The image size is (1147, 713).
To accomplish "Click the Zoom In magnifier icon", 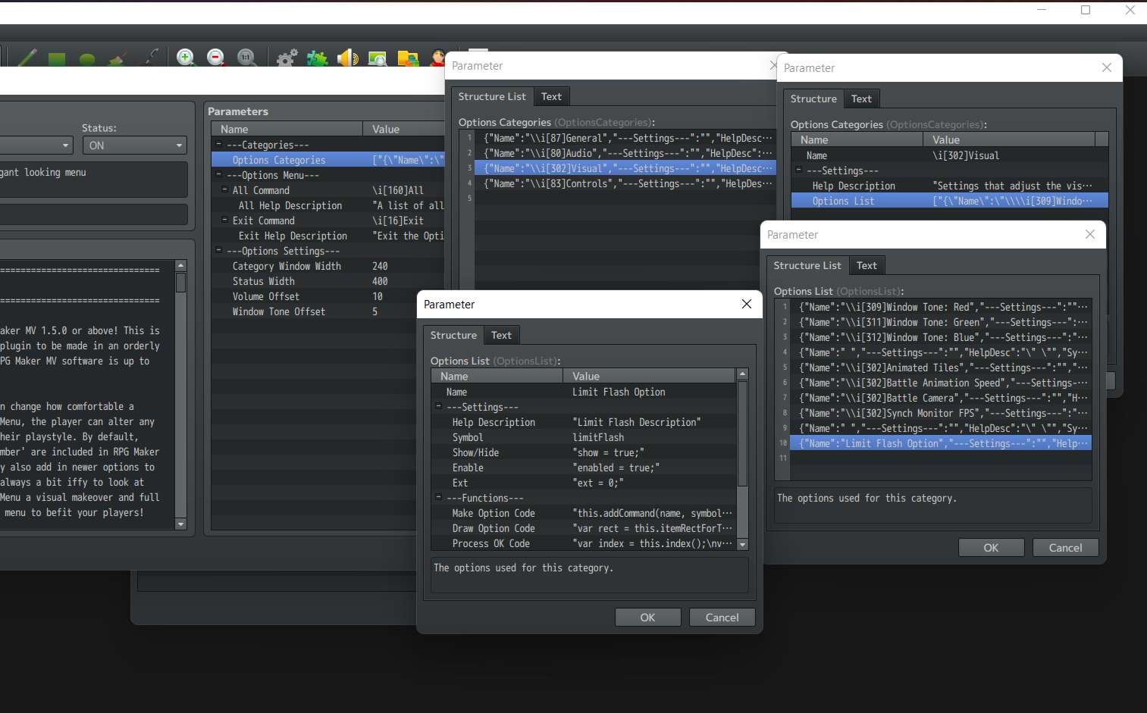I will pyautogui.click(x=186, y=58).
